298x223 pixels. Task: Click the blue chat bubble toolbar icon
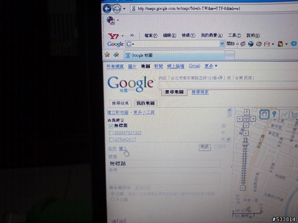click(294, 44)
